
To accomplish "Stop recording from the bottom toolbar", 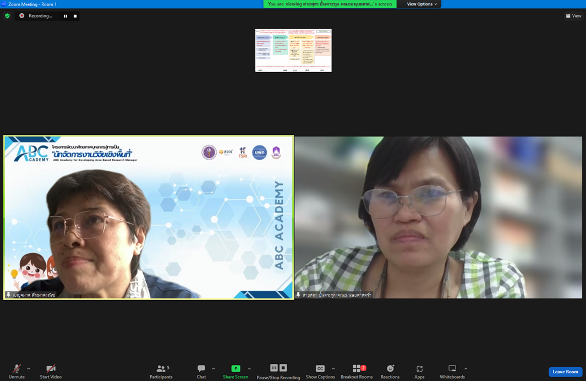I will point(283,368).
